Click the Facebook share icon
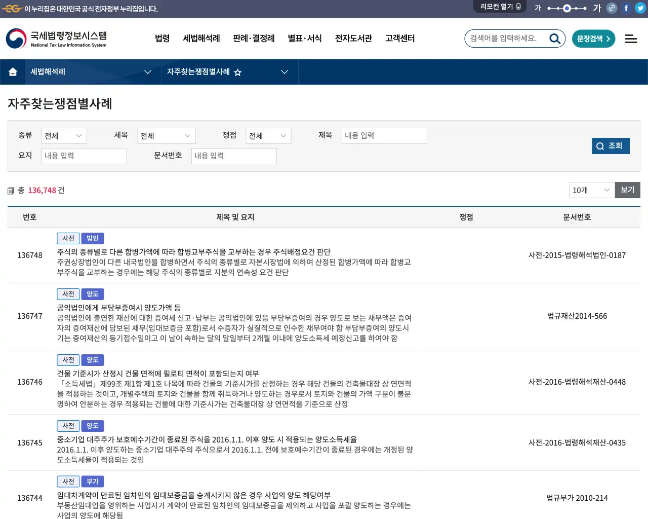Image resolution: width=648 pixels, height=519 pixels. pos(626,8)
